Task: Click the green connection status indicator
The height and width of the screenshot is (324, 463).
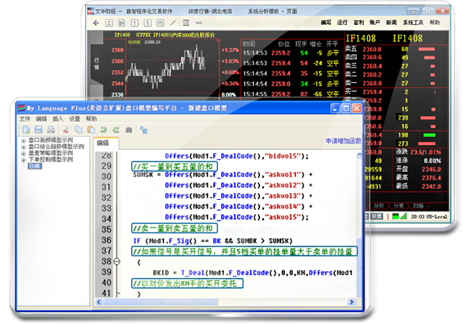Action: pyautogui.click(x=395, y=216)
